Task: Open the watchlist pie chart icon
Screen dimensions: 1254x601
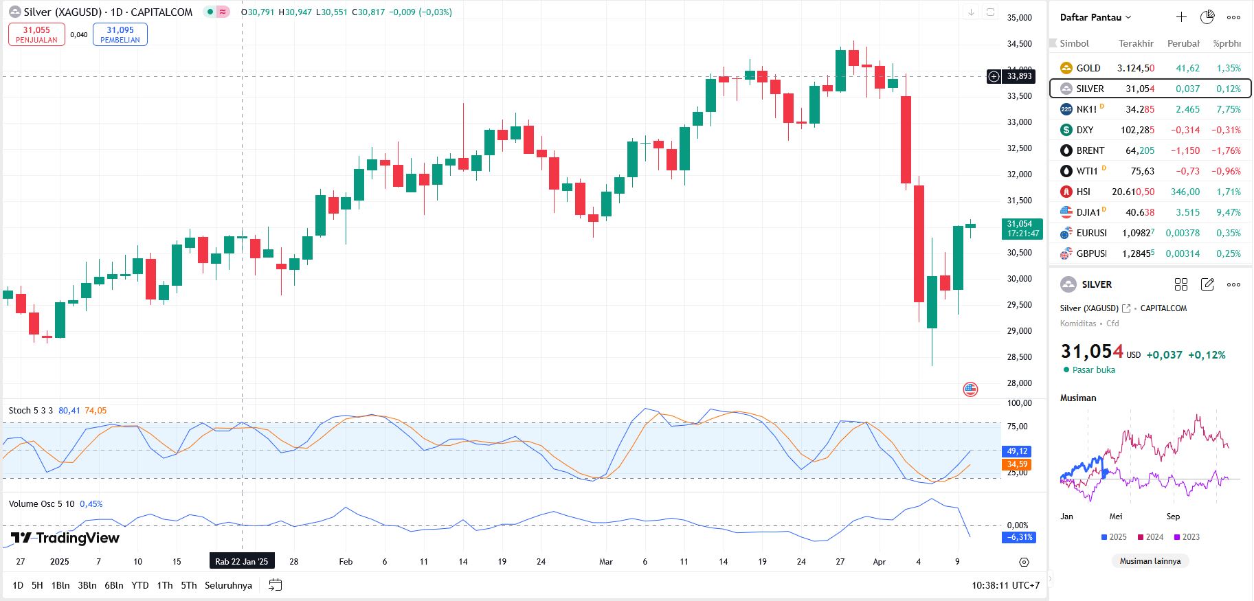Action: (1207, 17)
